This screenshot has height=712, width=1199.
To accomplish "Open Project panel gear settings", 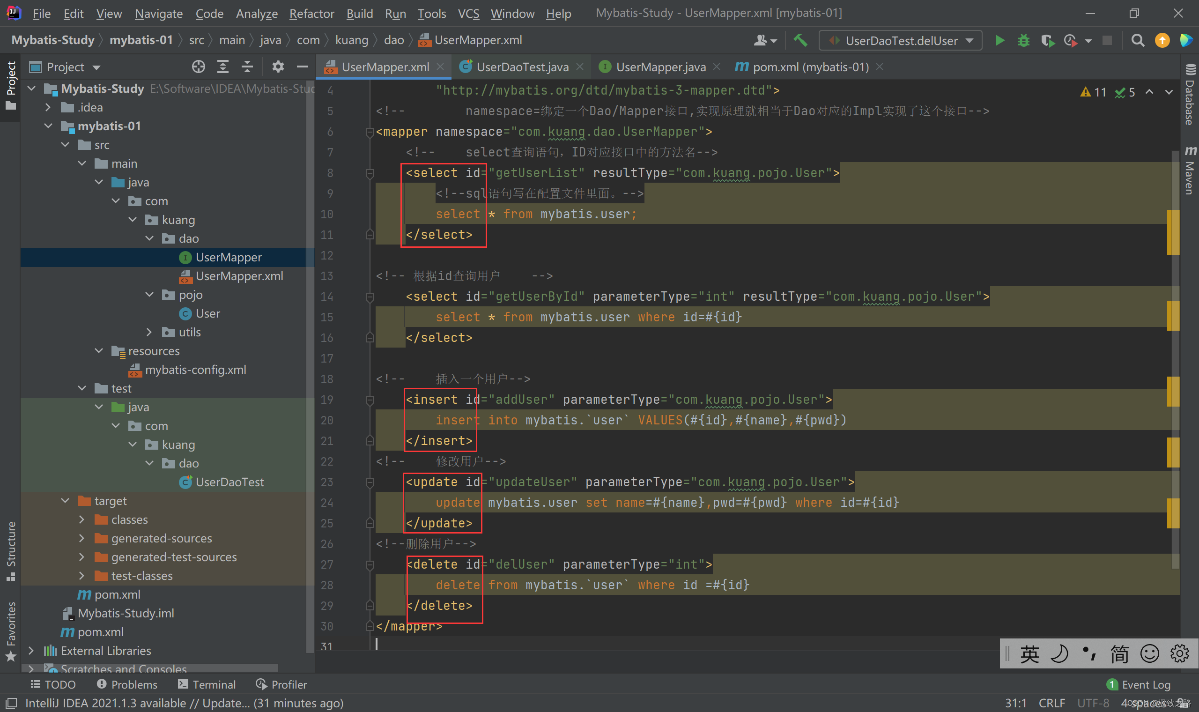I will tap(278, 67).
